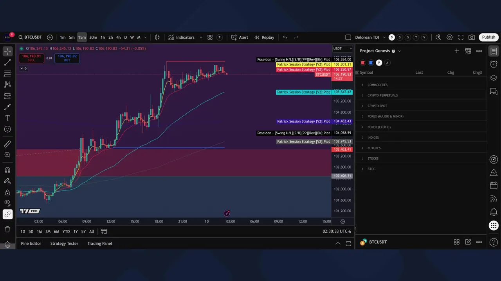Select the ruler measure tool
501x281 pixels.
[x=7, y=144]
